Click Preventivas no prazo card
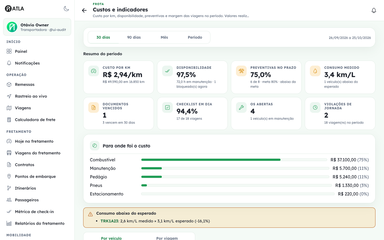Viewport: 384px width, 240px height. click(x=266, y=77)
